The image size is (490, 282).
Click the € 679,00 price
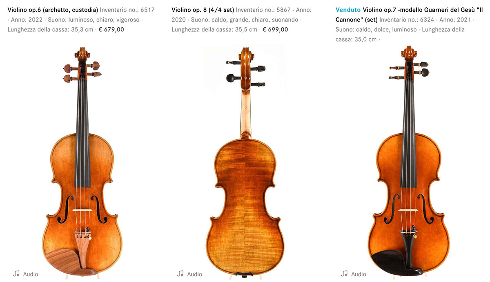pyautogui.click(x=111, y=29)
